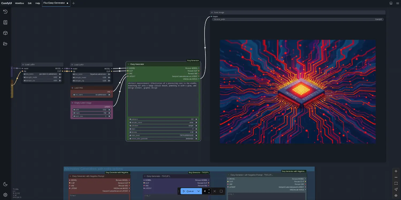This screenshot has width=401, height=200.
Task: Open the settings gear in the sidebar
Action: [5, 195]
